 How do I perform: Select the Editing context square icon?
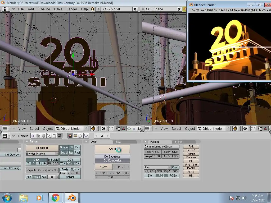[x=54, y=136]
